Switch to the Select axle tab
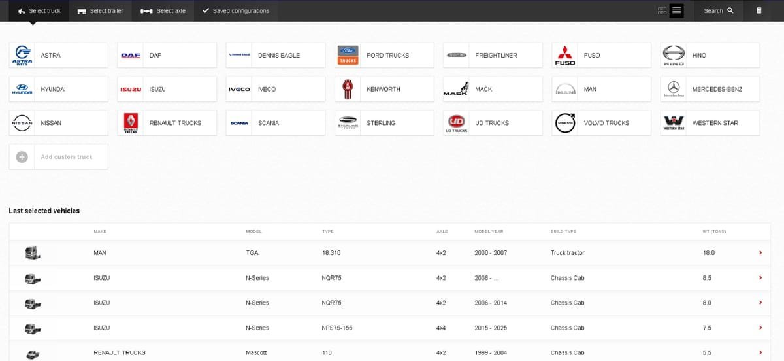The height and width of the screenshot is (361, 784). click(163, 10)
